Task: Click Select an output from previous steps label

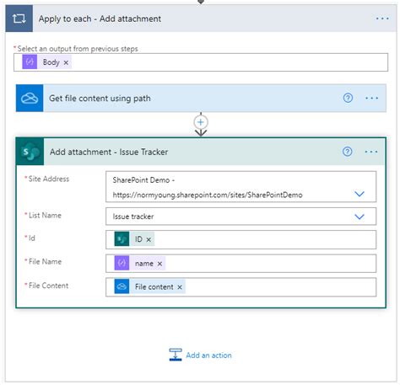Action: (x=78, y=49)
